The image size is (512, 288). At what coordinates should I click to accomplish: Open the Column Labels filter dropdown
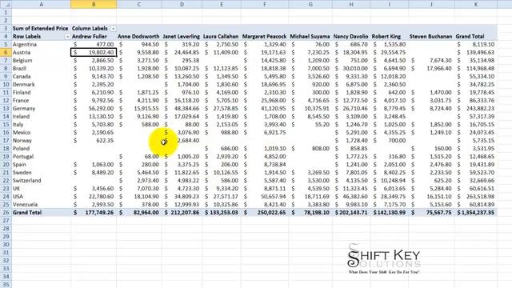coord(113,29)
